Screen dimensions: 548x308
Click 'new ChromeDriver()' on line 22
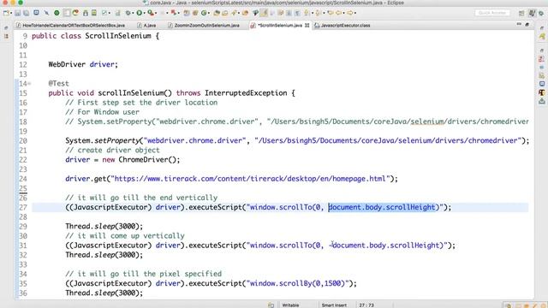coord(139,160)
